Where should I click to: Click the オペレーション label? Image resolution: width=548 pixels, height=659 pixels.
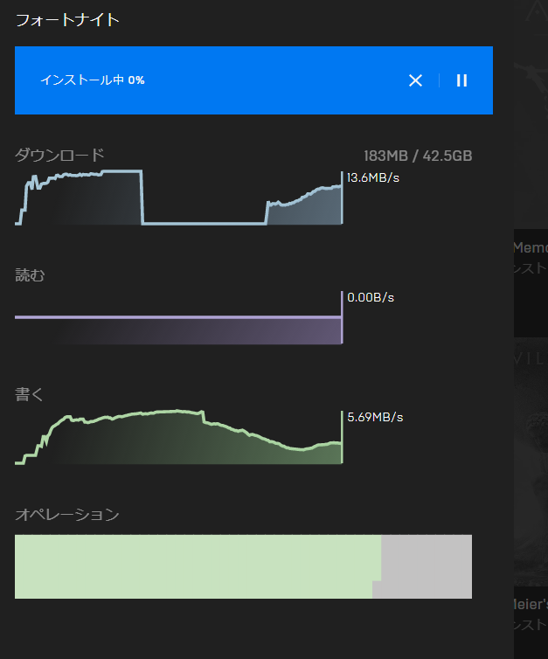coord(67,515)
